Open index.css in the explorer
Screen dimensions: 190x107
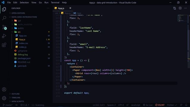click(23, 43)
